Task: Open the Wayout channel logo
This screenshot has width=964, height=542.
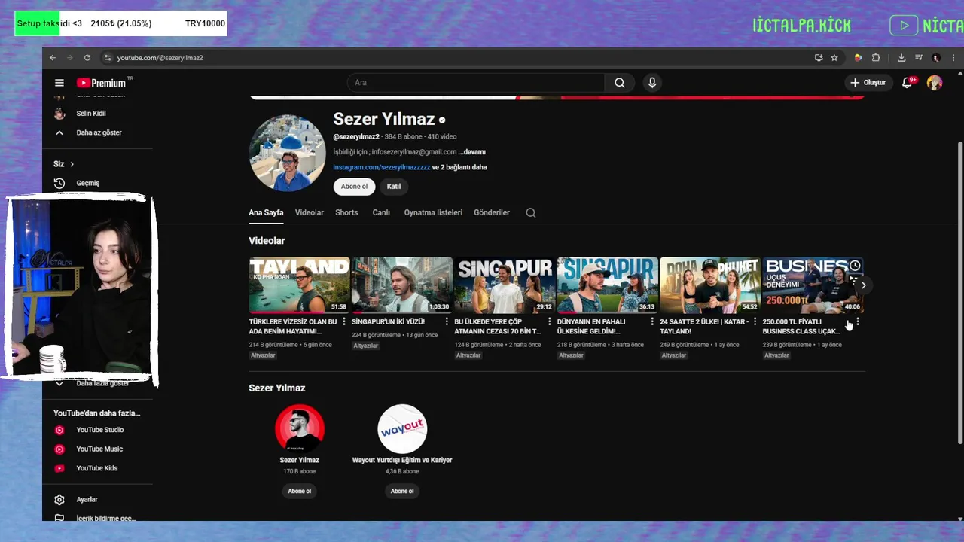Action: point(401,428)
